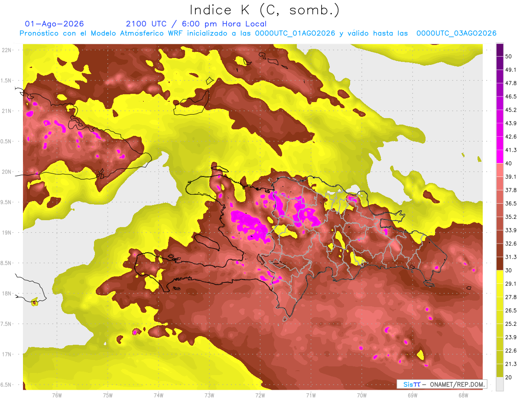Click the longitude label '75W'
The height and width of the screenshot is (401, 520).
click(108, 395)
